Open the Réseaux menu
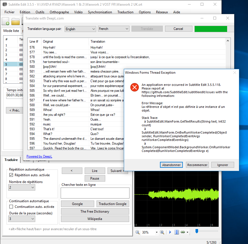Viewport: 248px width, 244px height. tap(162, 12)
